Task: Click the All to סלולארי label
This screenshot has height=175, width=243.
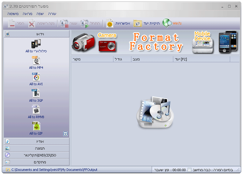Action: click(x=36, y=51)
